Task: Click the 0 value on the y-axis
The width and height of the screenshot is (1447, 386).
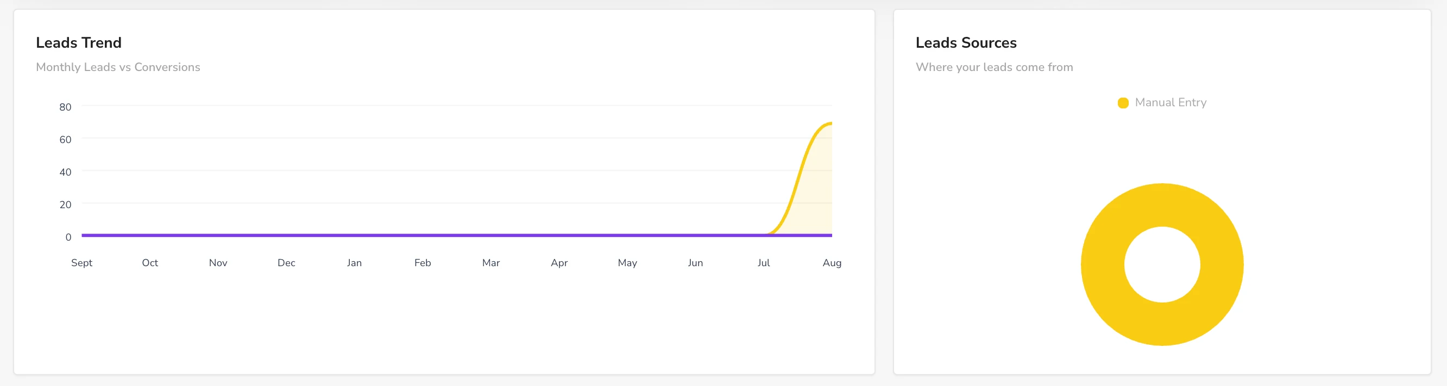Action: pyautogui.click(x=68, y=237)
